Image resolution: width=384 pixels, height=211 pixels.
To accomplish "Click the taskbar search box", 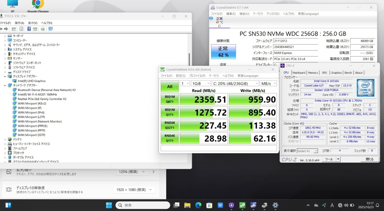I will tap(143, 205).
